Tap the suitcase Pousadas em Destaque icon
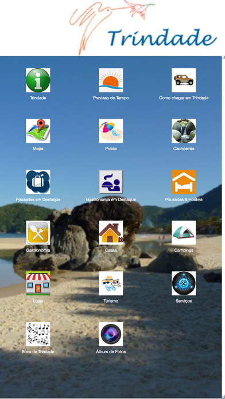The height and width of the screenshot is (399, 225). pos(38,182)
